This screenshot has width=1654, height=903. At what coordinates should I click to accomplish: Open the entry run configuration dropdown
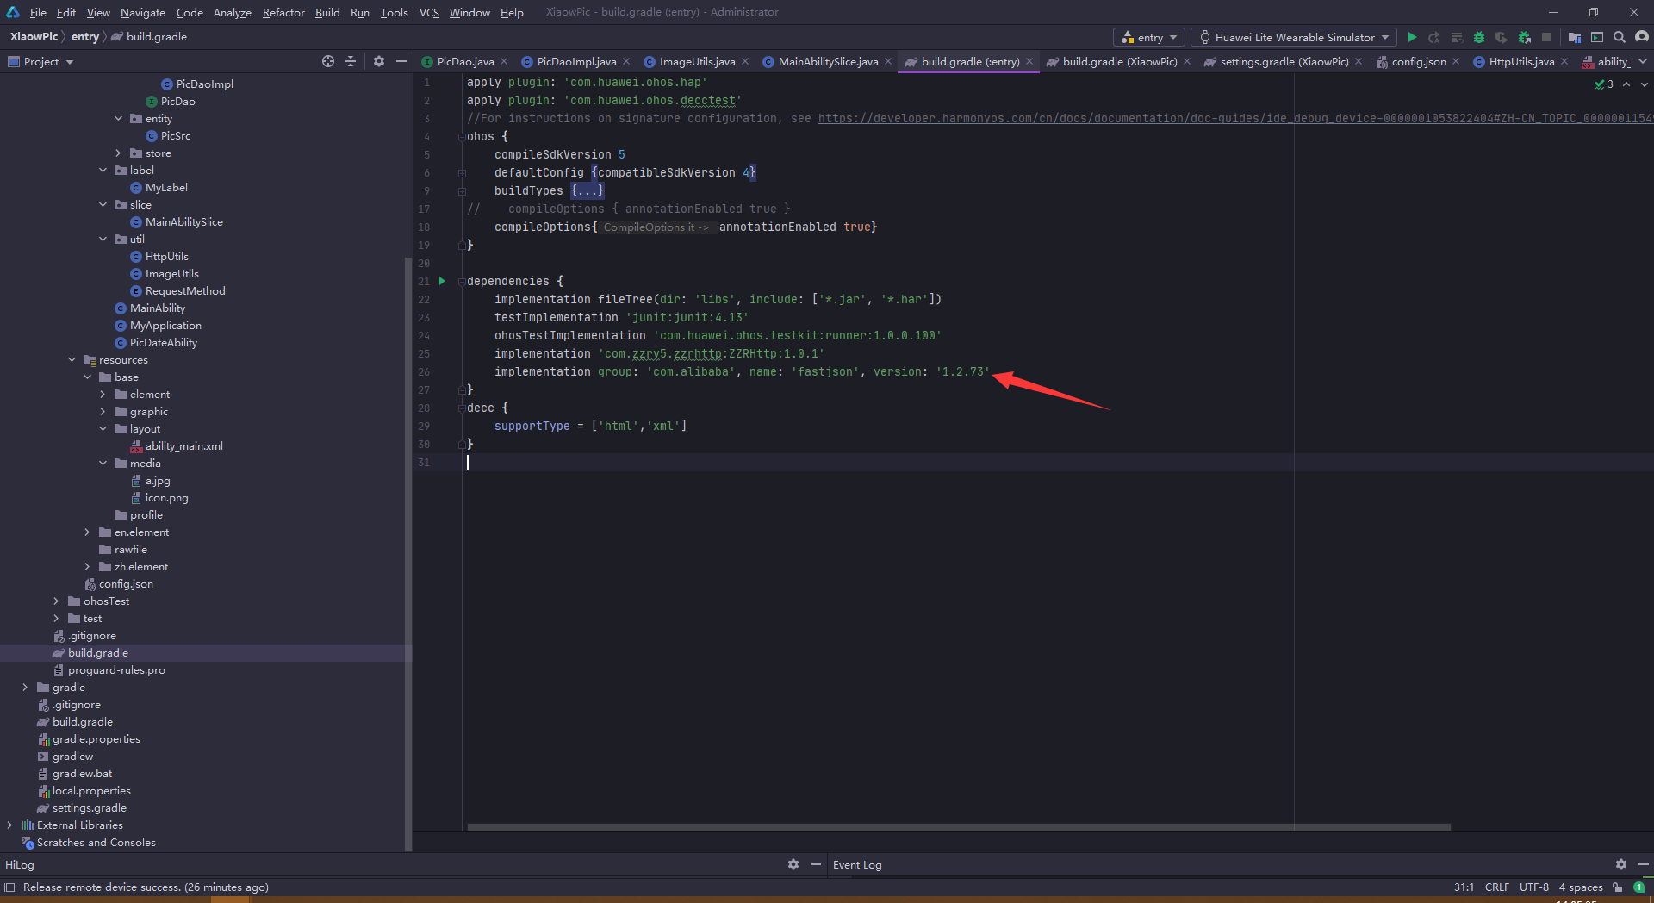[1149, 37]
